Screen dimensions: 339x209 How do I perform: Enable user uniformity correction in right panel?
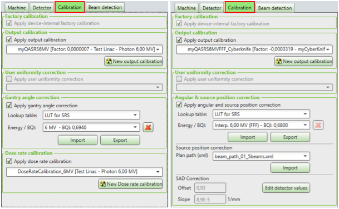(x=179, y=79)
